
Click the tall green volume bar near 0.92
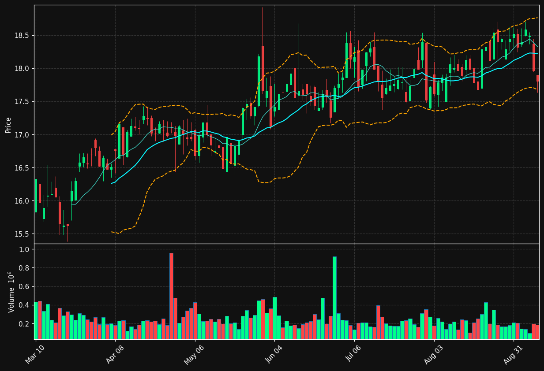334,298
